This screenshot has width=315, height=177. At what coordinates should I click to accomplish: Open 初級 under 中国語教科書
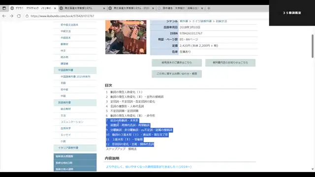[63, 83]
